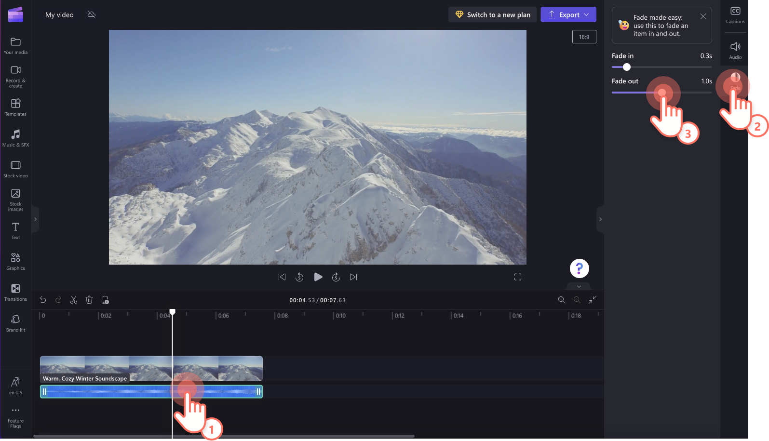
Task: Rename the My video title
Action: [59, 15]
